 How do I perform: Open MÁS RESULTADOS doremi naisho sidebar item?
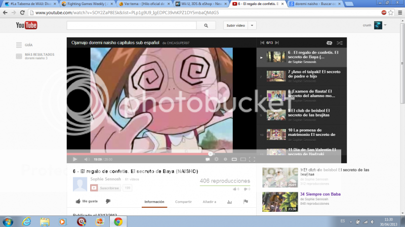[x=35, y=56]
